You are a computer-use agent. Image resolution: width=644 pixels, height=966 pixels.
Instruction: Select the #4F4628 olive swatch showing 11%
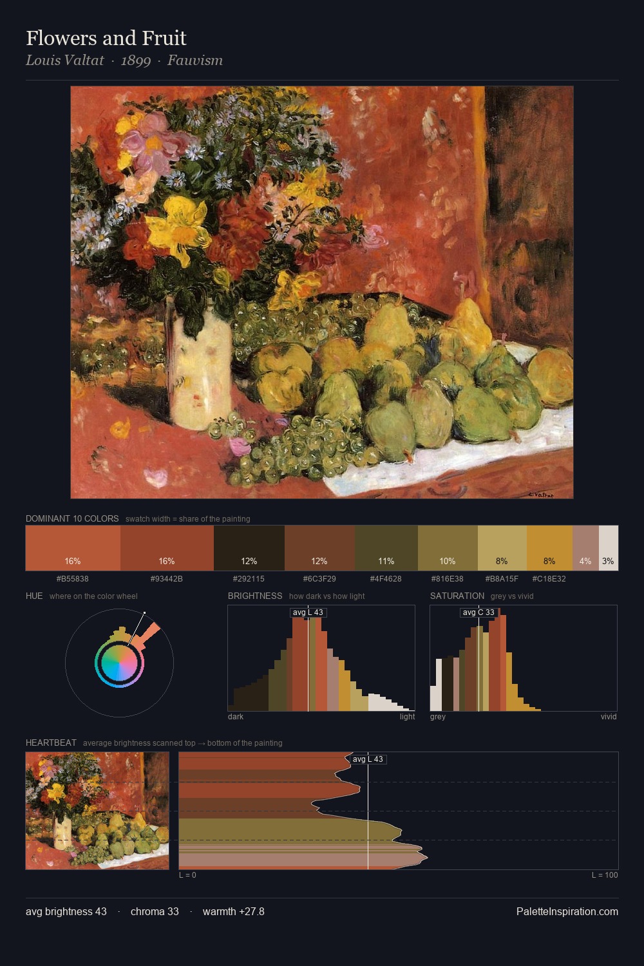coord(386,548)
